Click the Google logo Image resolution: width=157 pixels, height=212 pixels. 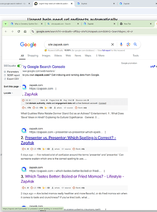pyautogui.click(x=28, y=45)
